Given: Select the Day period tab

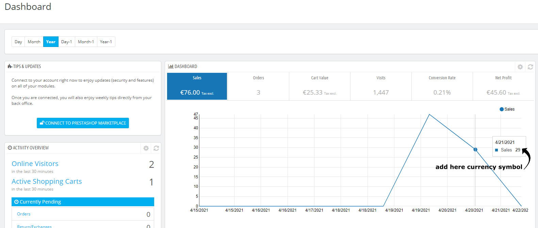Looking at the screenshot, I should (x=18, y=42).
